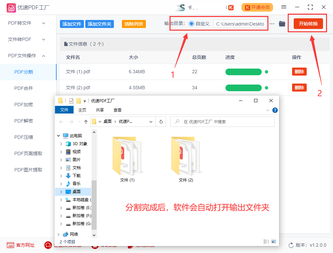Click the progress bar for 文件 (1).pdf
This screenshot has height=253, width=333.
coord(243,72)
